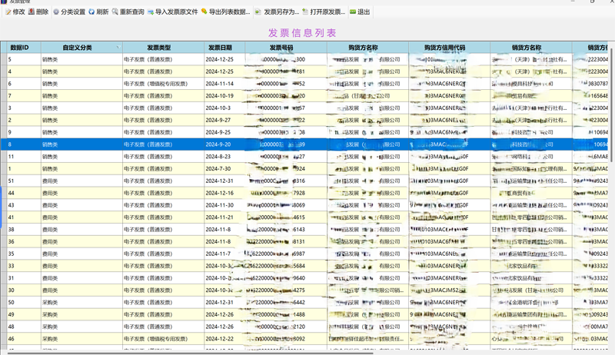
Task: Click invoice type cell in row ID 46
Action: tap(163, 339)
